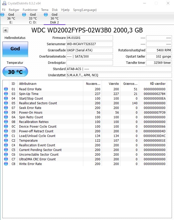Click status orb for Power-On Hours
Screen dimensions: 174x220
coord(6,113)
